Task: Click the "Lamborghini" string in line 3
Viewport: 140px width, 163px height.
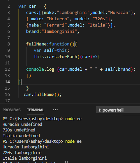Action: [73, 13]
